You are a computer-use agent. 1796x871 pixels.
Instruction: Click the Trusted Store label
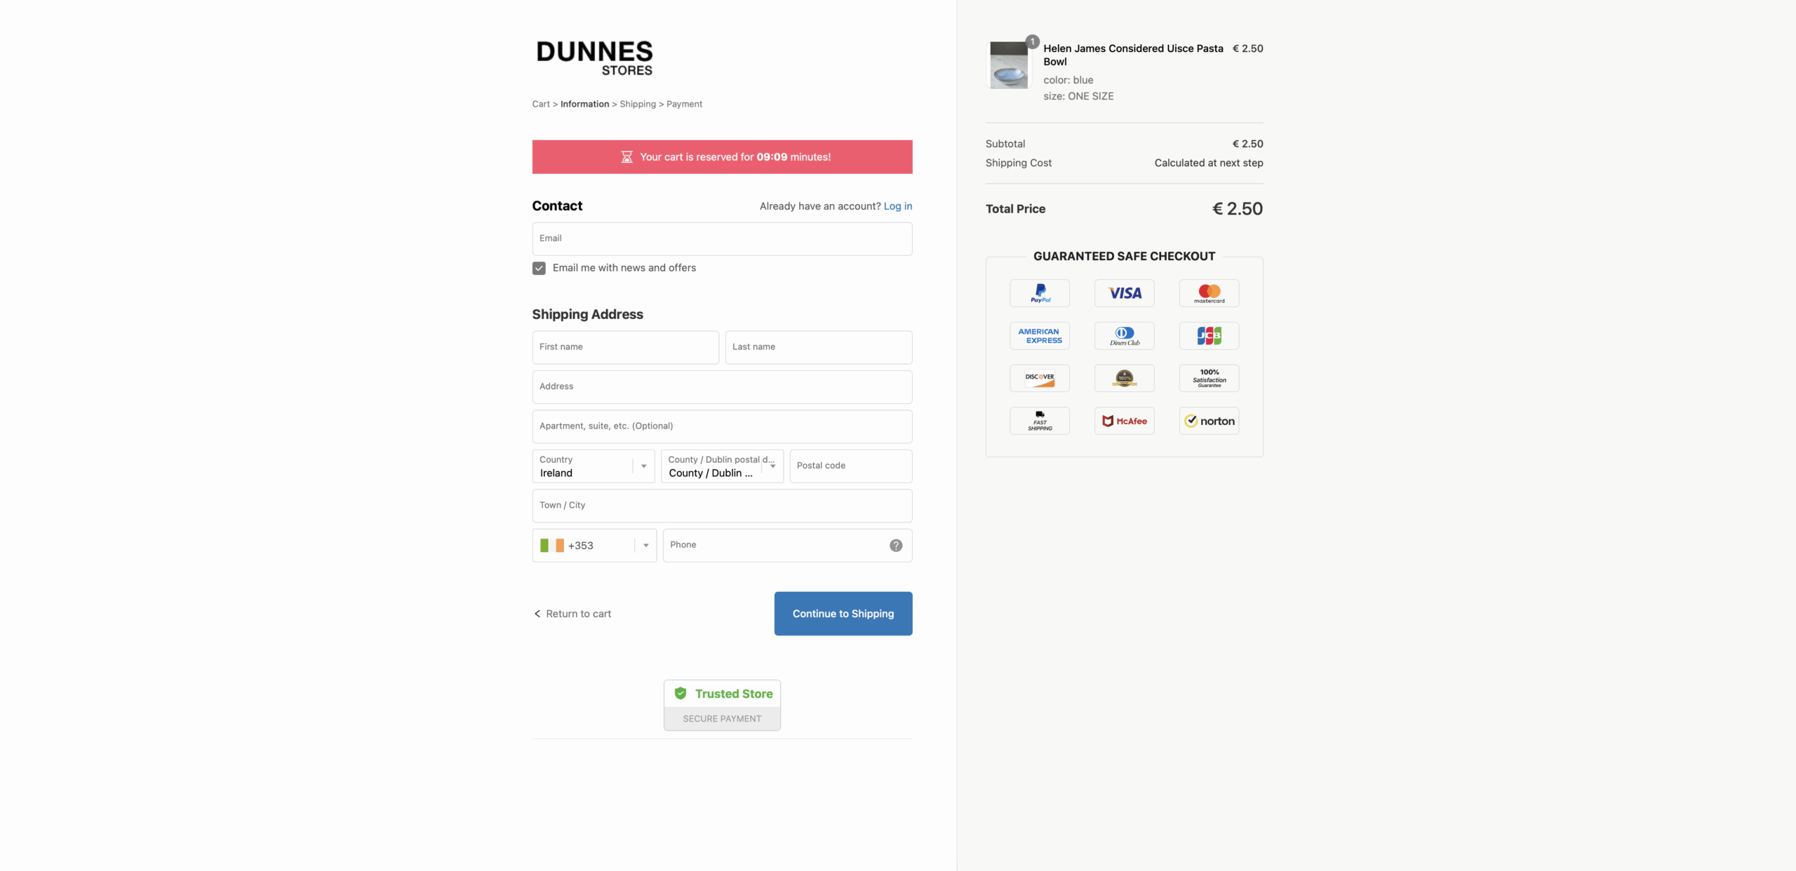coord(734,694)
